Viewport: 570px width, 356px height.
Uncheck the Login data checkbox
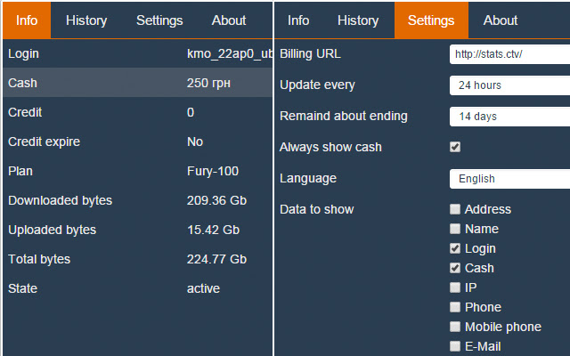pos(455,248)
